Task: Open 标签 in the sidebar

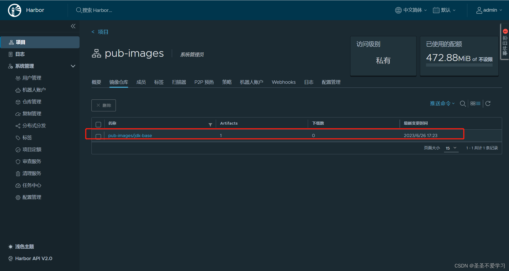Action: coord(27,138)
